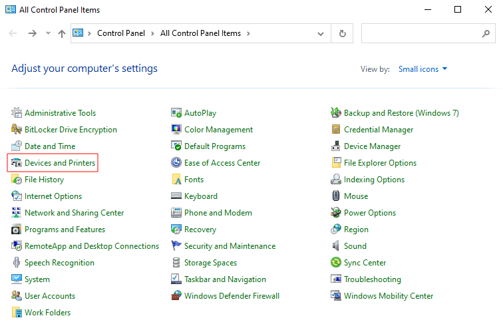Open the Troubleshooting icon
The height and width of the screenshot is (324, 503).
[x=337, y=279]
